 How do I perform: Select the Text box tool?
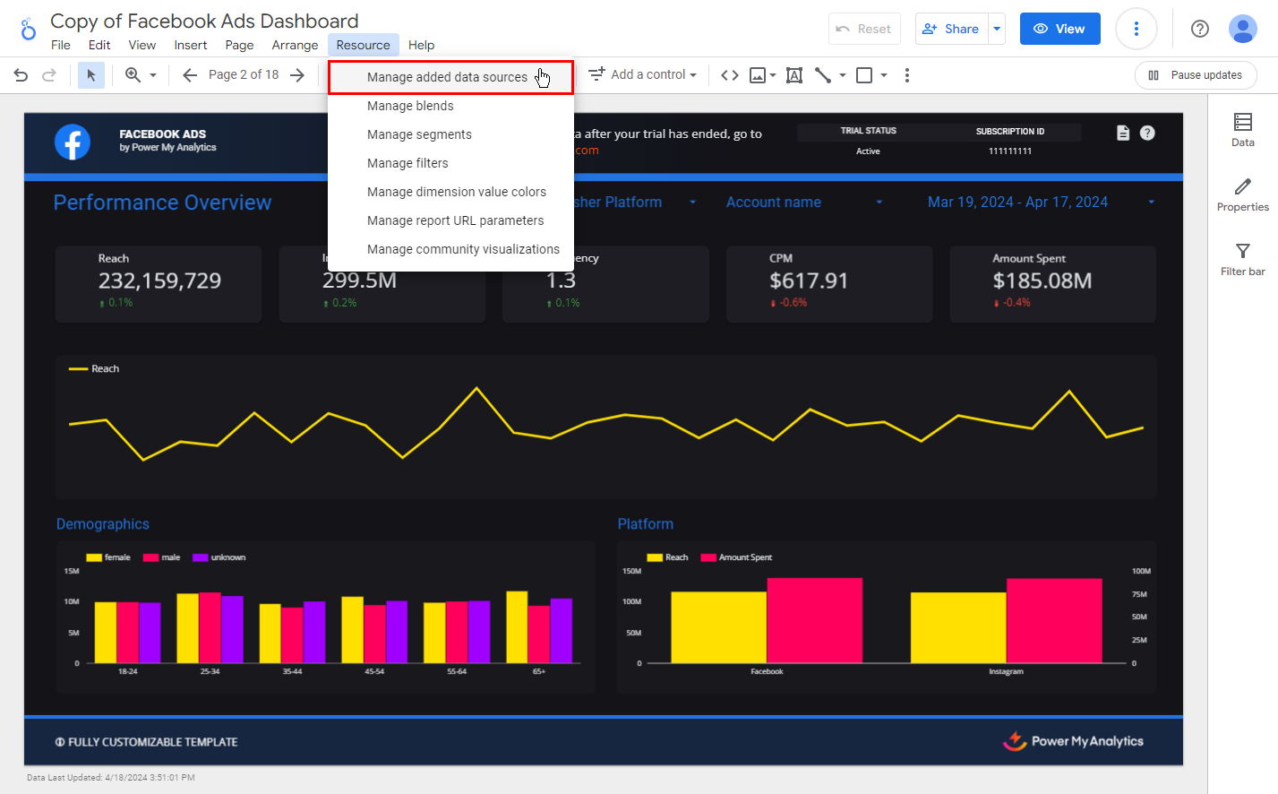pos(793,75)
